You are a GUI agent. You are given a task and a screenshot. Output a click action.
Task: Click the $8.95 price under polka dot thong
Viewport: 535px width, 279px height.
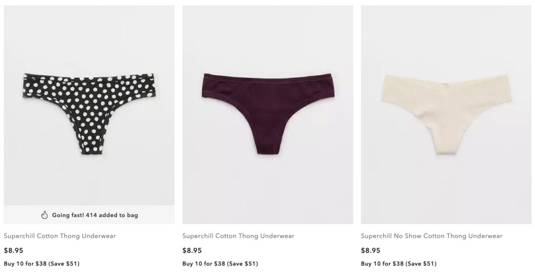(x=14, y=250)
